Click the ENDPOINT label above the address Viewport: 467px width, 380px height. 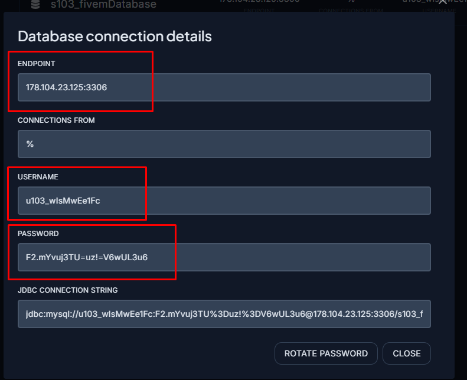(37, 64)
